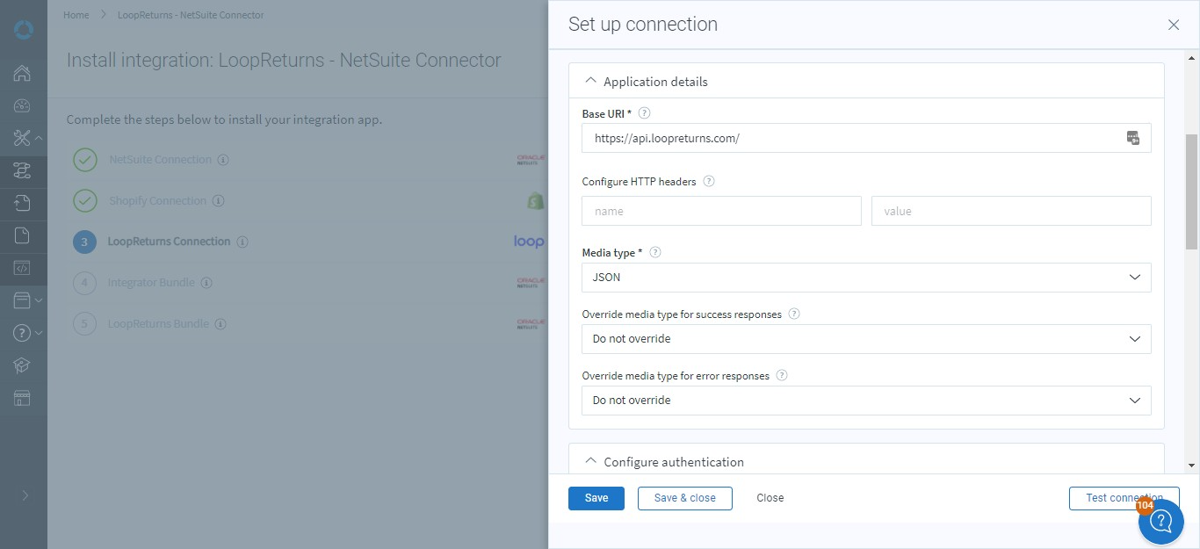Click the LoopReturns - NetSuite Connector breadcrumb
1200x549 pixels.
pos(191,15)
